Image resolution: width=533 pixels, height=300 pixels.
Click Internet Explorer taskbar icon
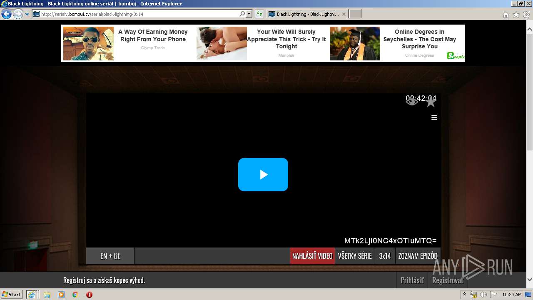[x=31, y=294]
